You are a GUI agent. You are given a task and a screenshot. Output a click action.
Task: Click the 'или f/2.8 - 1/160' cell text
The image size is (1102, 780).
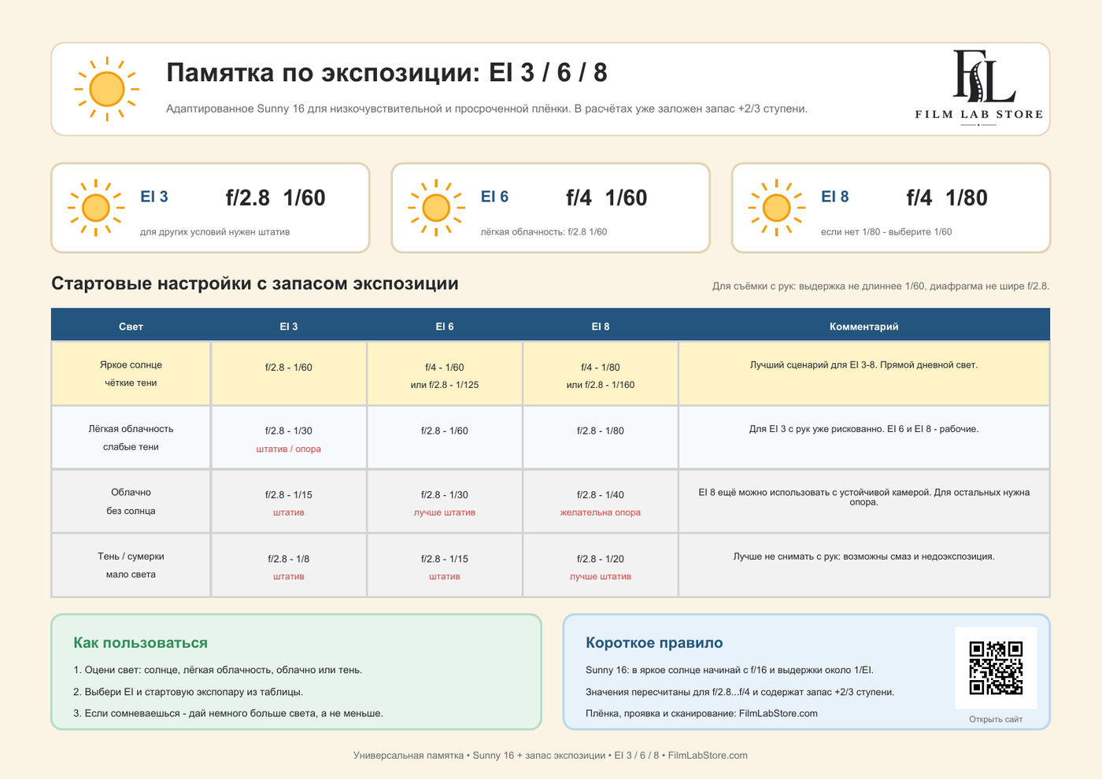click(x=601, y=385)
